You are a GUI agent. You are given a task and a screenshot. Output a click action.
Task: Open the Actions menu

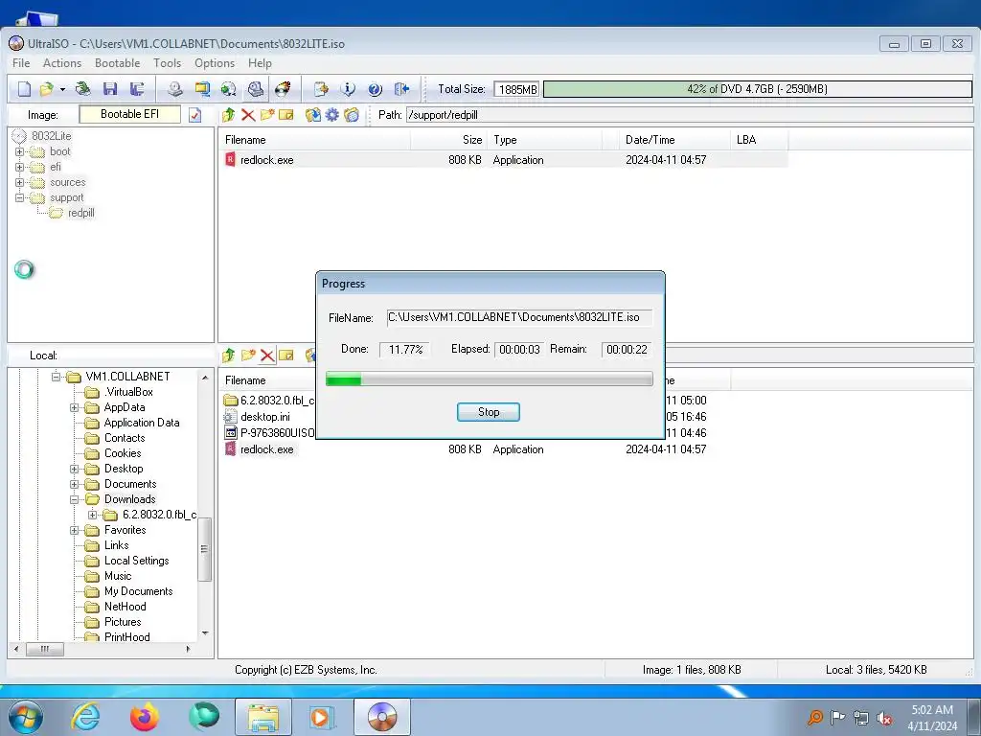pos(62,63)
